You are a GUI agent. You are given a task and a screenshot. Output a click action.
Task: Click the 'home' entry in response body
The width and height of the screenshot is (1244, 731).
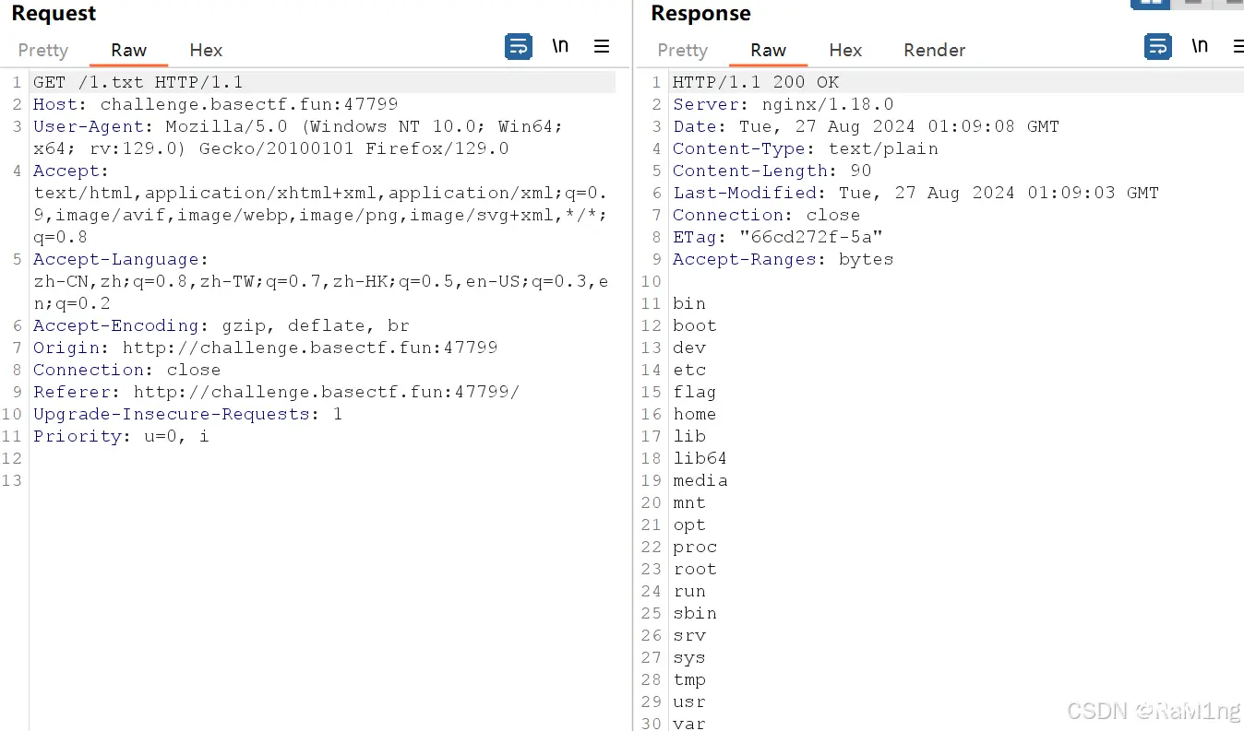tap(695, 414)
